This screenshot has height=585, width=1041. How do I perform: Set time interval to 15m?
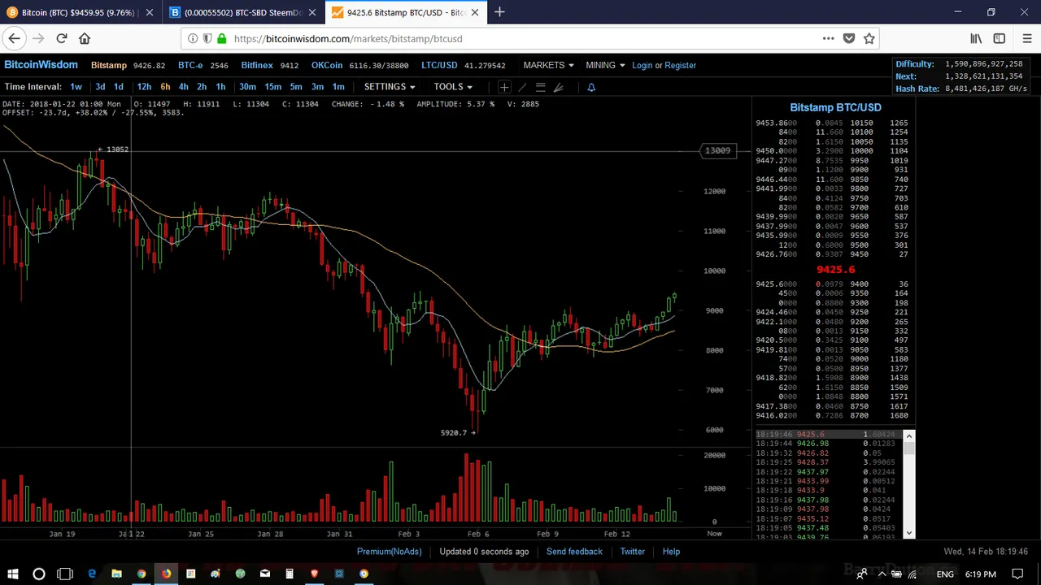point(272,87)
